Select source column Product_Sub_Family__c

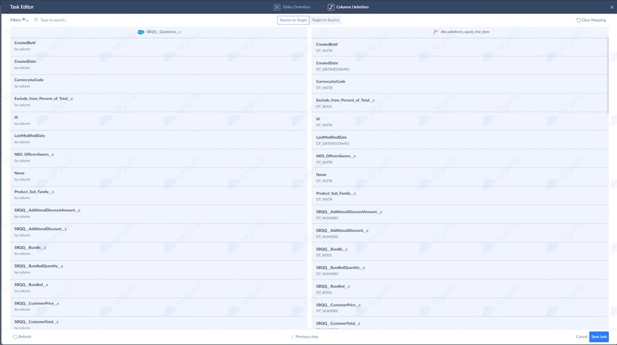pyautogui.click(x=158, y=195)
